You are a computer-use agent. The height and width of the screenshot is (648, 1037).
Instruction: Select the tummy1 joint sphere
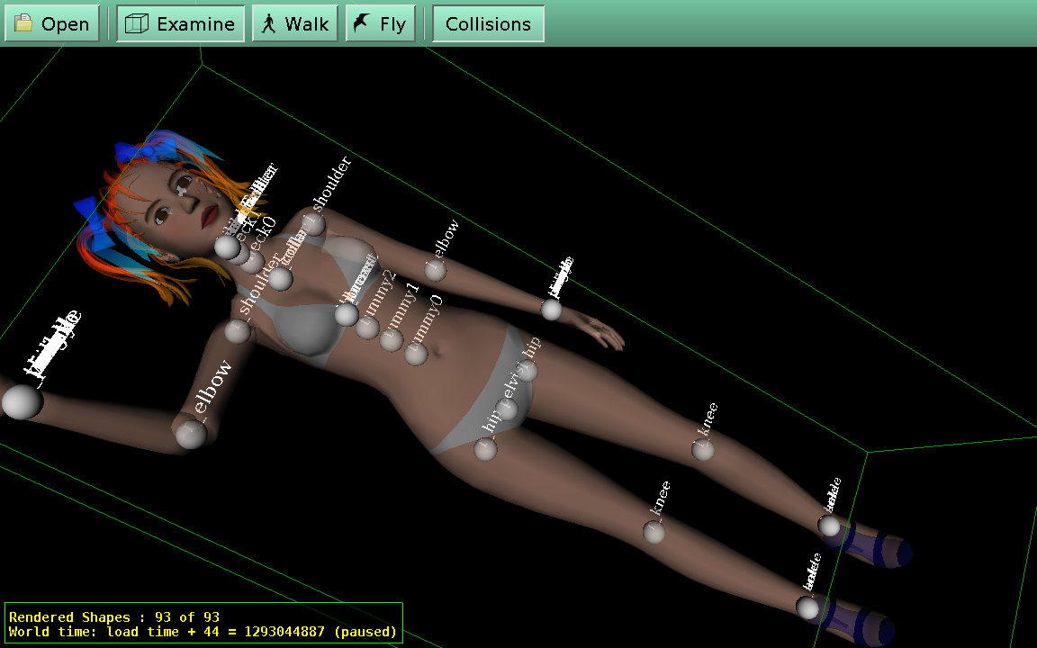(x=392, y=340)
